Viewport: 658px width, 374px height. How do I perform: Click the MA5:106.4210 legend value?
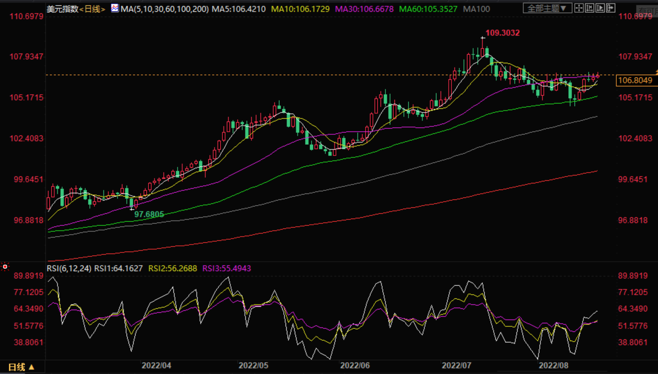pyautogui.click(x=238, y=9)
